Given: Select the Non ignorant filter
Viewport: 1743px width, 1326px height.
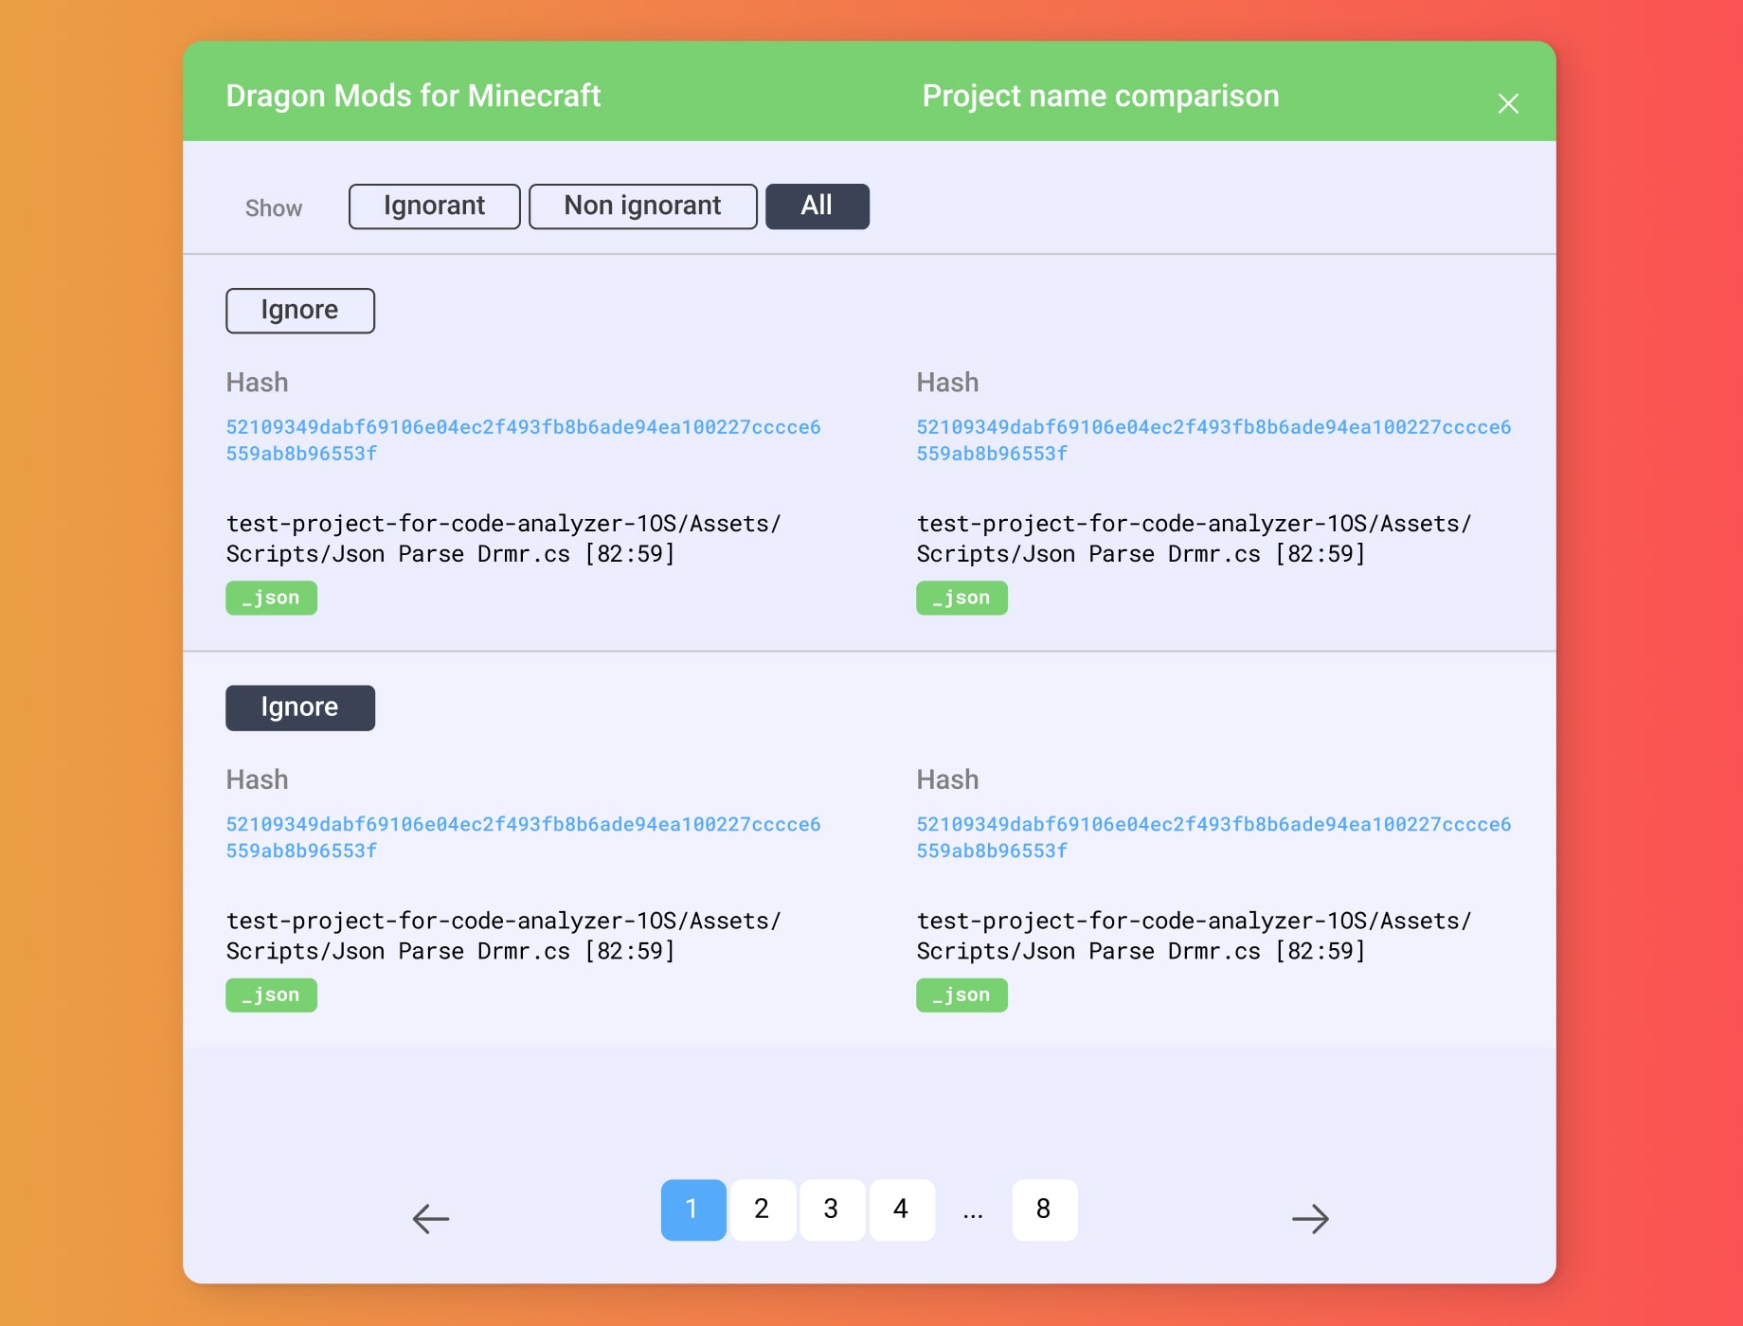Looking at the screenshot, I should click(642, 206).
